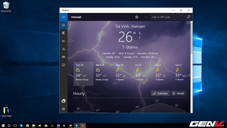This screenshot has width=227, height=128.
Task: Click the vertical scrollbar thumb
Action: (x=192, y=38)
